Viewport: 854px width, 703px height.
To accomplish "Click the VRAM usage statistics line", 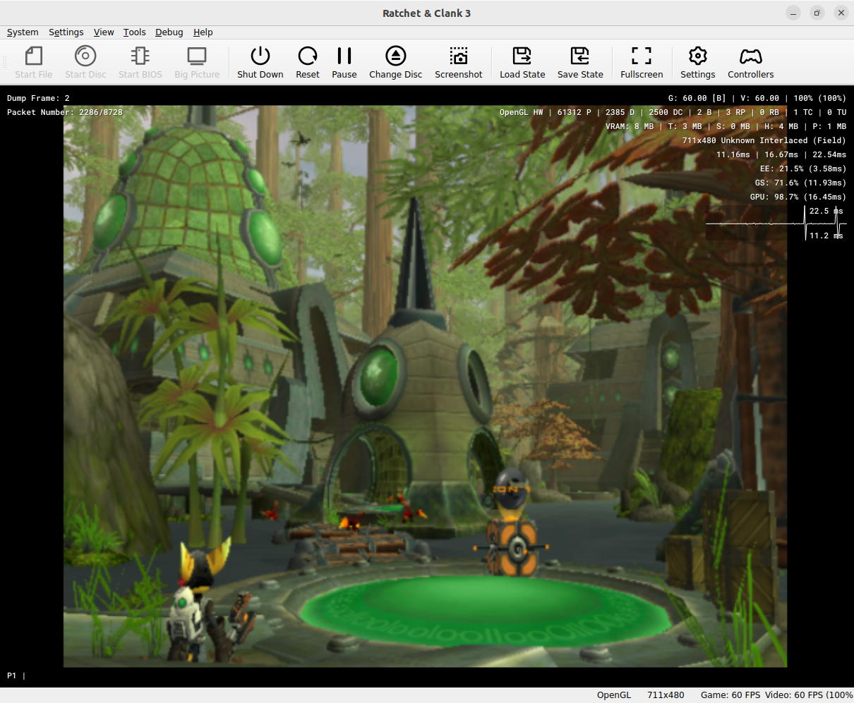I will (726, 126).
